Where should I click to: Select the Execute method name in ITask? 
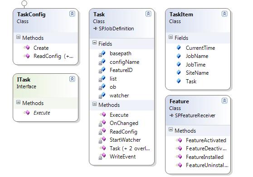[42, 113]
